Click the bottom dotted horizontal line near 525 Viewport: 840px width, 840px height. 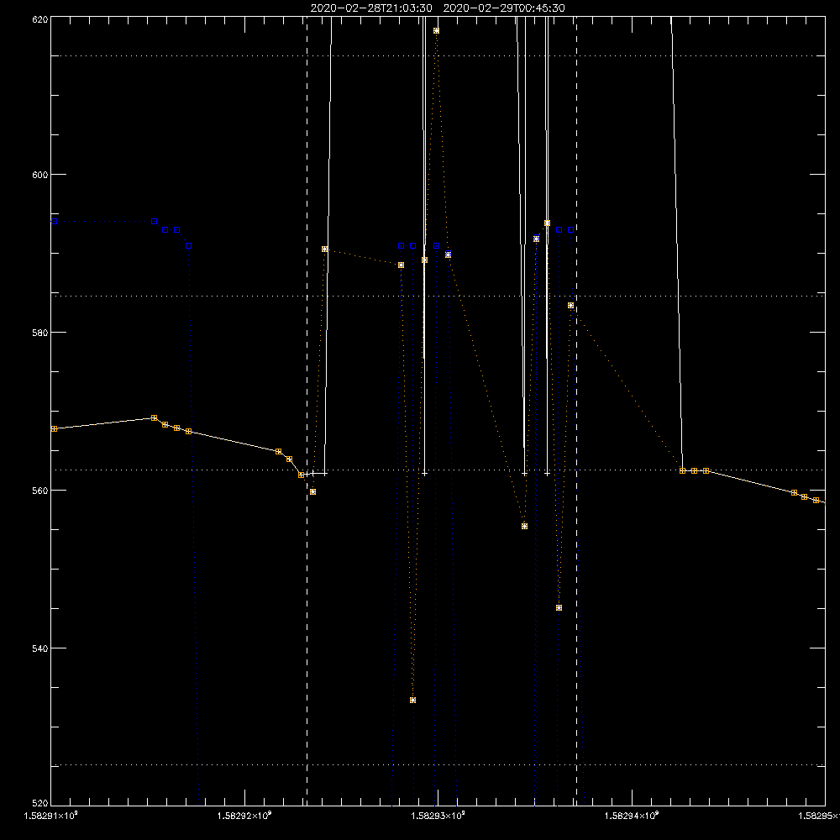pyautogui.click(x=438, y=765)
